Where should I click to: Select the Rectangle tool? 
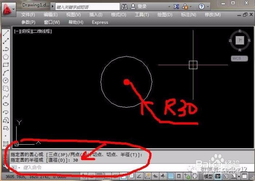pyautogui.click(x=6, y=65)
